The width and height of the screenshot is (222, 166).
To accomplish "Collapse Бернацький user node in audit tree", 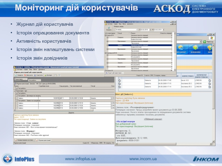I will click(106, 53).
